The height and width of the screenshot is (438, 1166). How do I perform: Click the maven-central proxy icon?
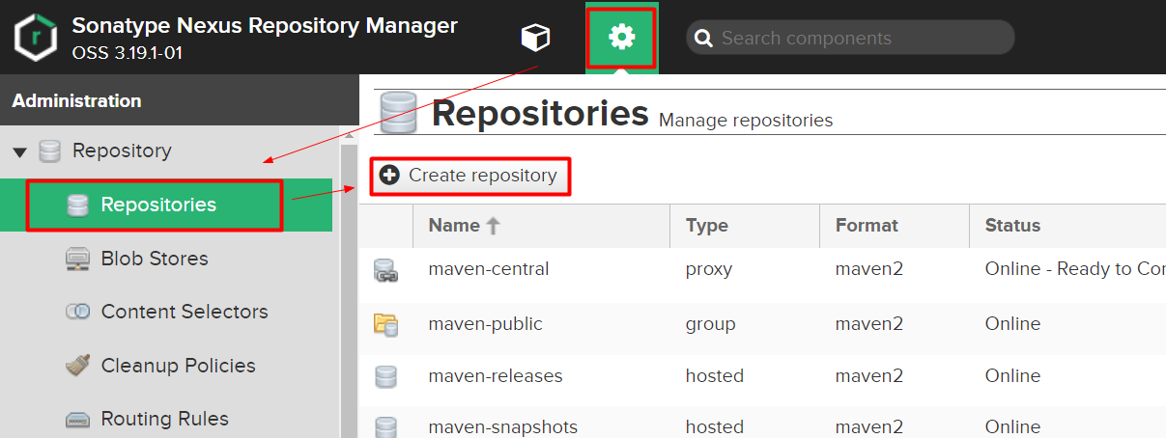pos(385,271)
